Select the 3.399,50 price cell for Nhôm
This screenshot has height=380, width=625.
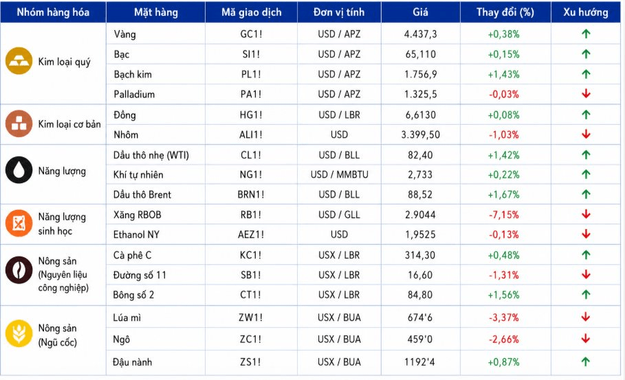[x=421, y=134]
